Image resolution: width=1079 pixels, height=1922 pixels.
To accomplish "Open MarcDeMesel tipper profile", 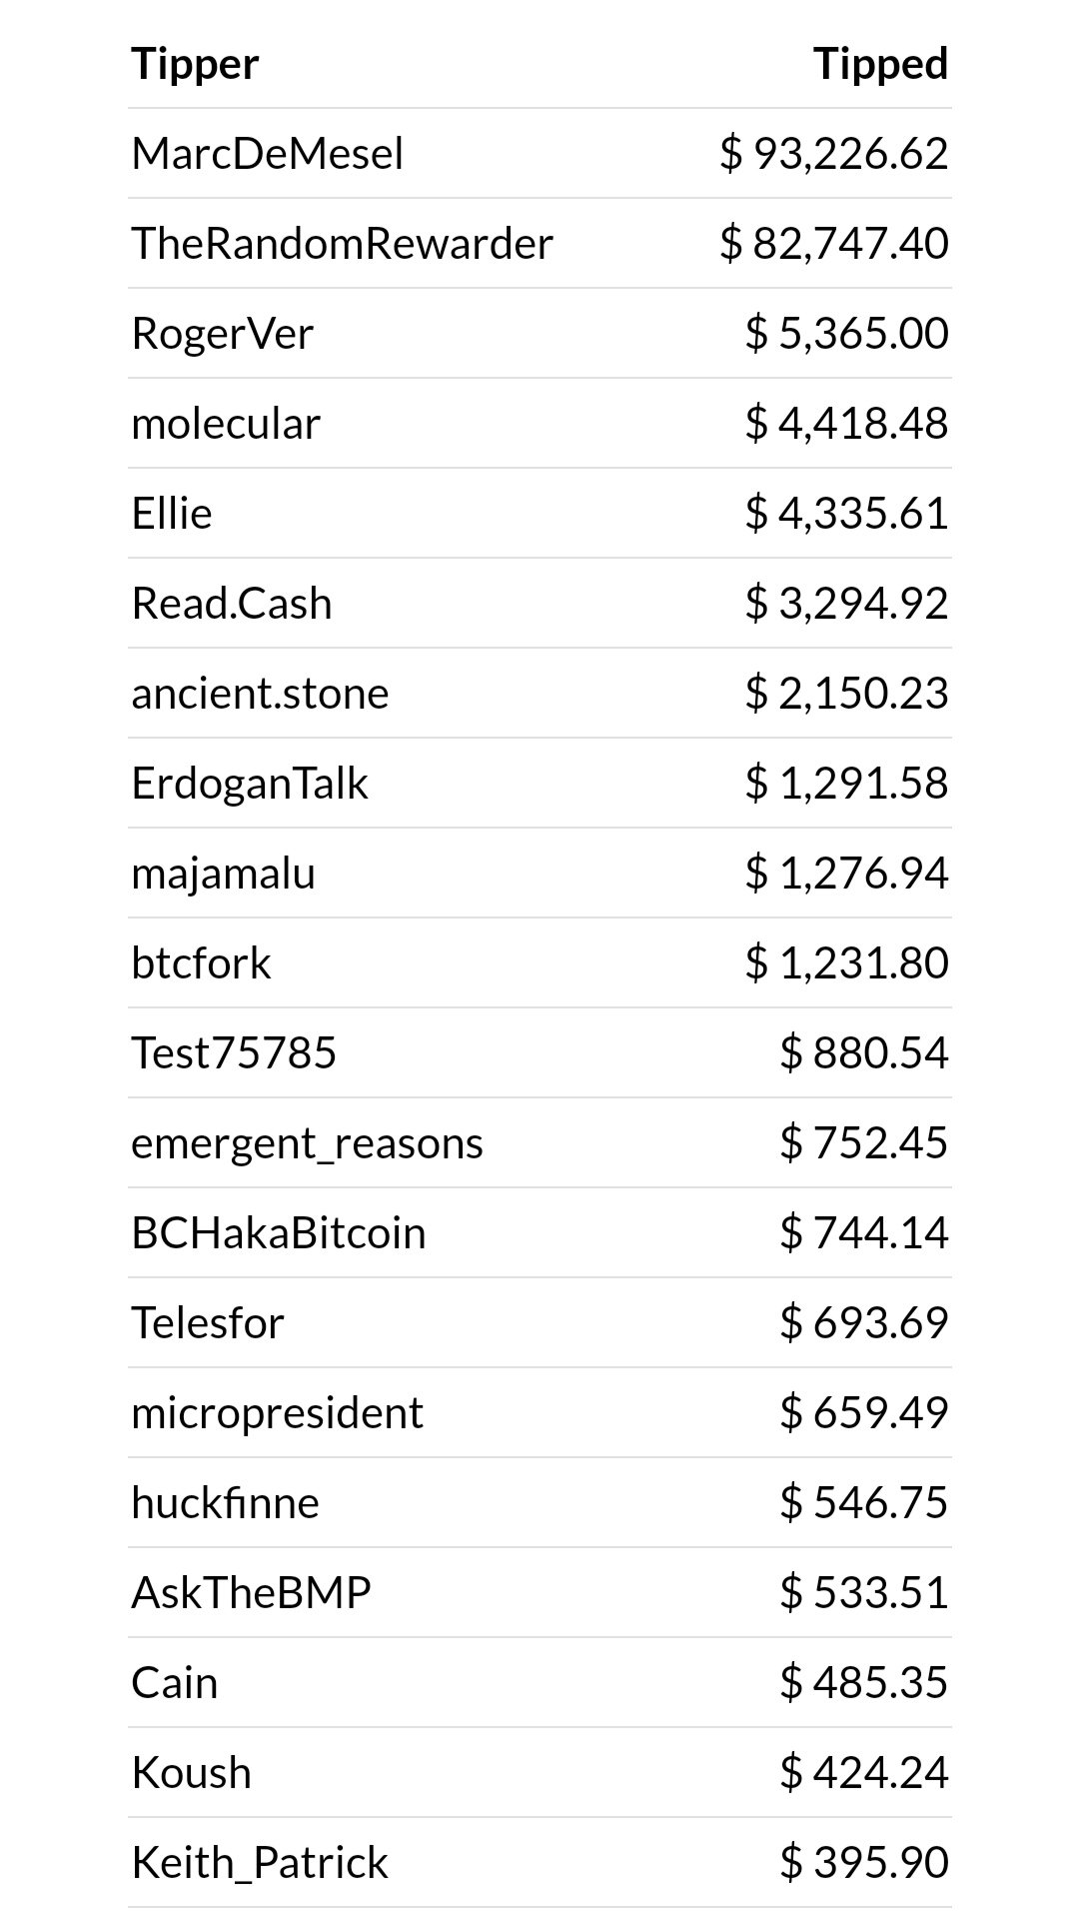I will (268, 154).
